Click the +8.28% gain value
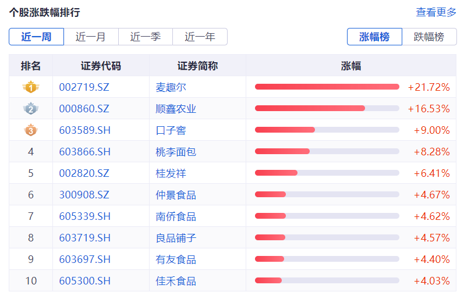 [x=432, y=152]
